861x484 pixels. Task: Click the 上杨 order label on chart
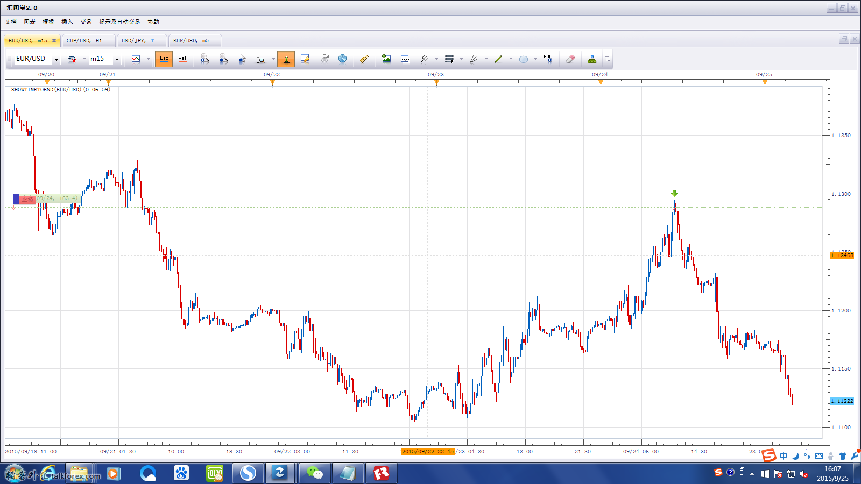point(27,199)
